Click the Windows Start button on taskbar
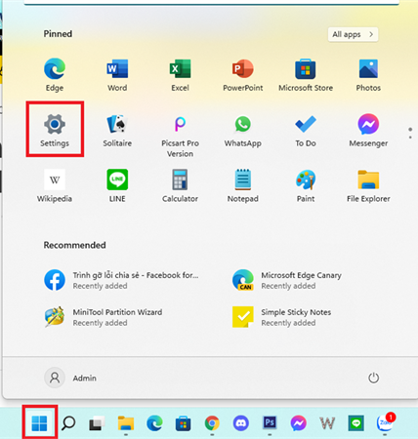Viewport: 418px width, 439px height. 40,423
